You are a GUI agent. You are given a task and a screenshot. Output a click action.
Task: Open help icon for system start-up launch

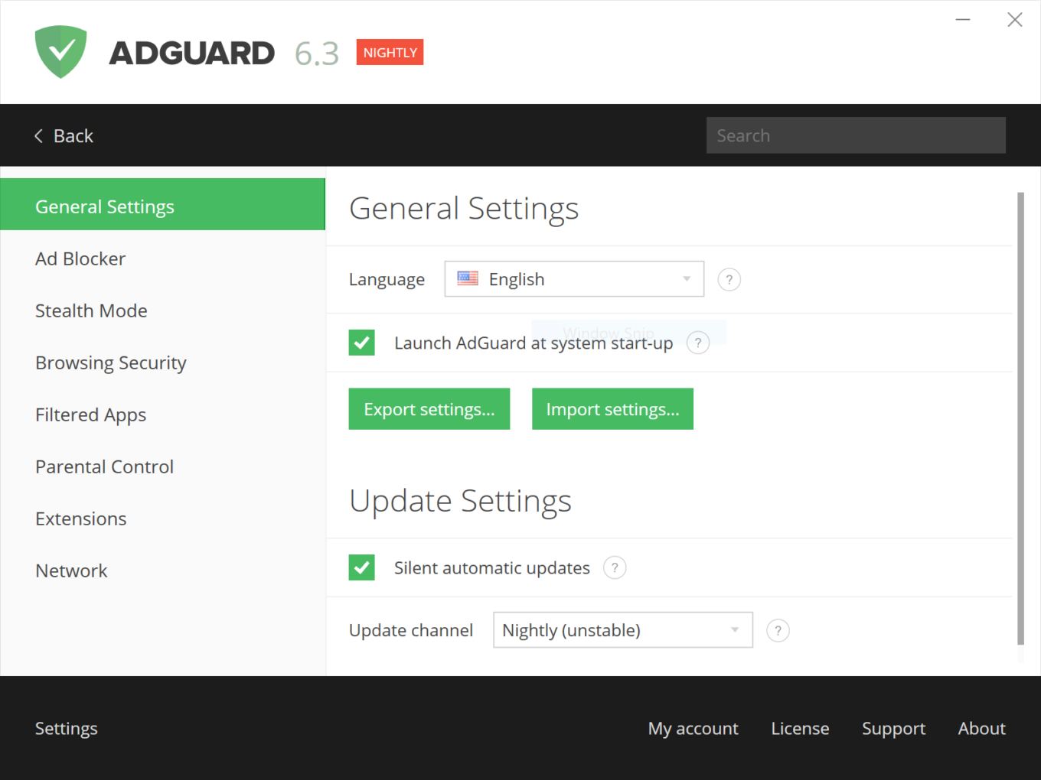point(698,343)
